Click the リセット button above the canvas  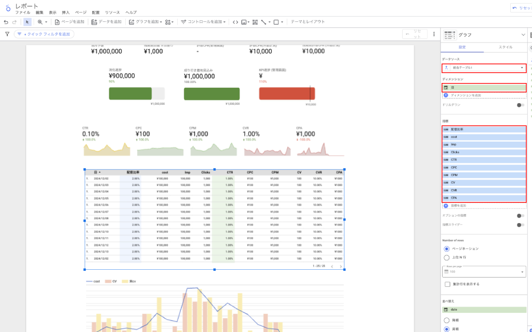coord(415,34)
